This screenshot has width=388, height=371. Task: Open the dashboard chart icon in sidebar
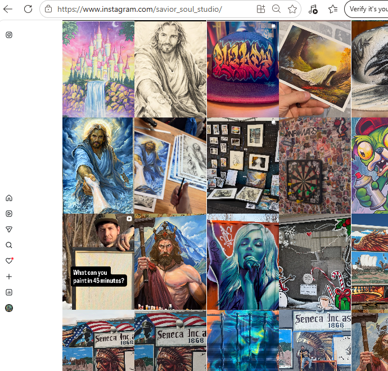[9, 292]
